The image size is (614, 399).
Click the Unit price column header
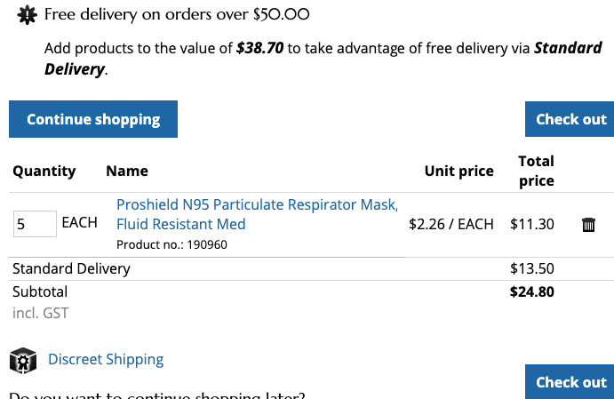click(459, 171)
